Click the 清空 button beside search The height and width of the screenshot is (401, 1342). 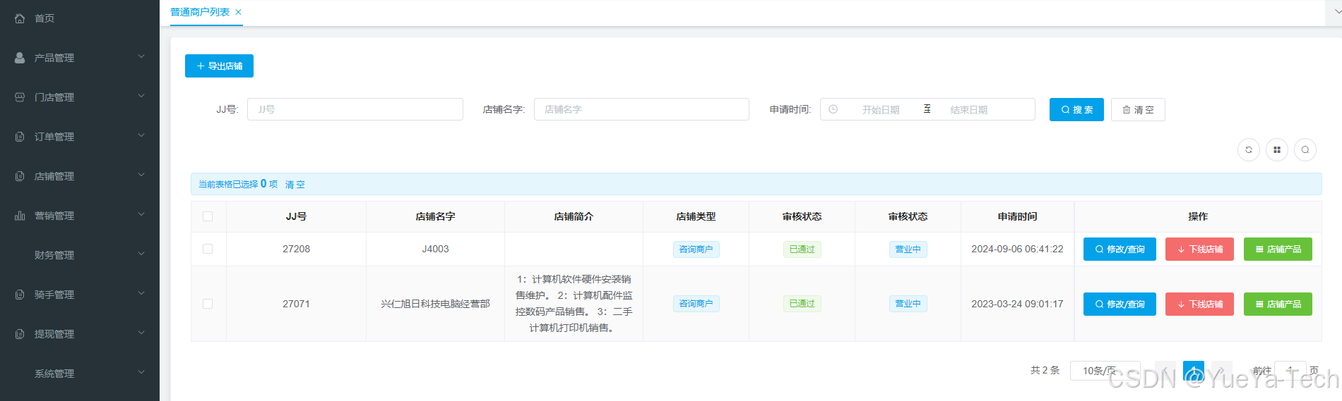(1138, 109)
